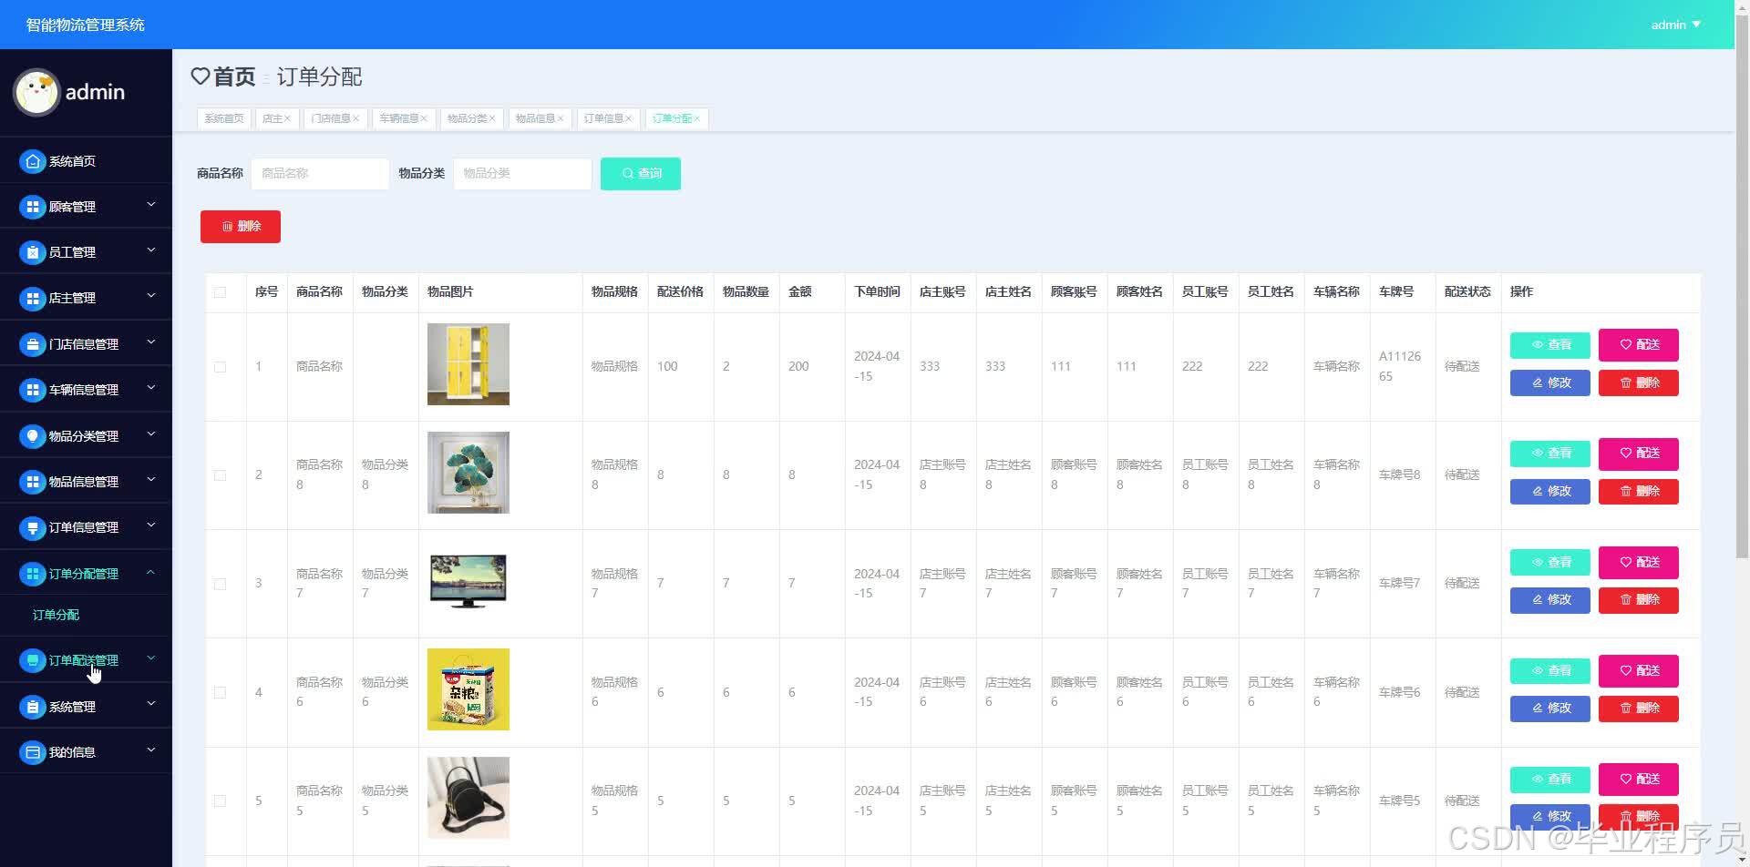Collapse the 订单分配管理 menu chevron
1750x867 pixels.
coord(151,572)
